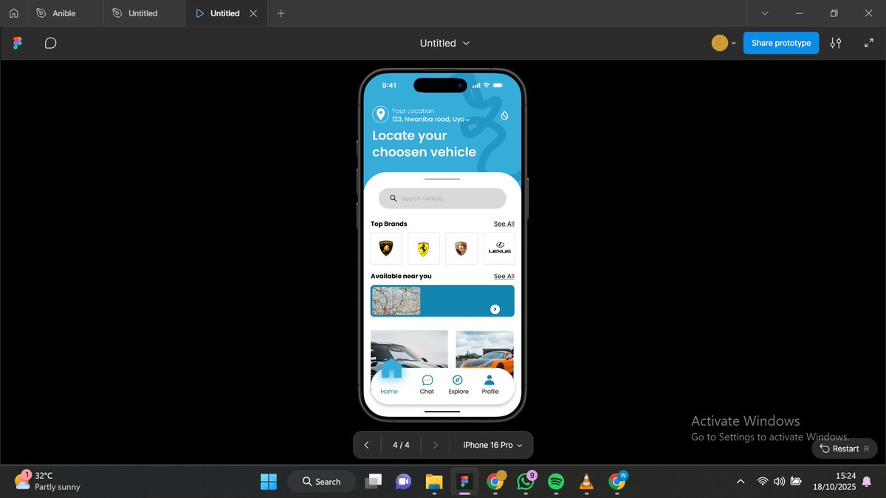Tap the droplet icon in header
Image resolution: width=886 pixels, height=498 pixels.
tap(504, 115)
